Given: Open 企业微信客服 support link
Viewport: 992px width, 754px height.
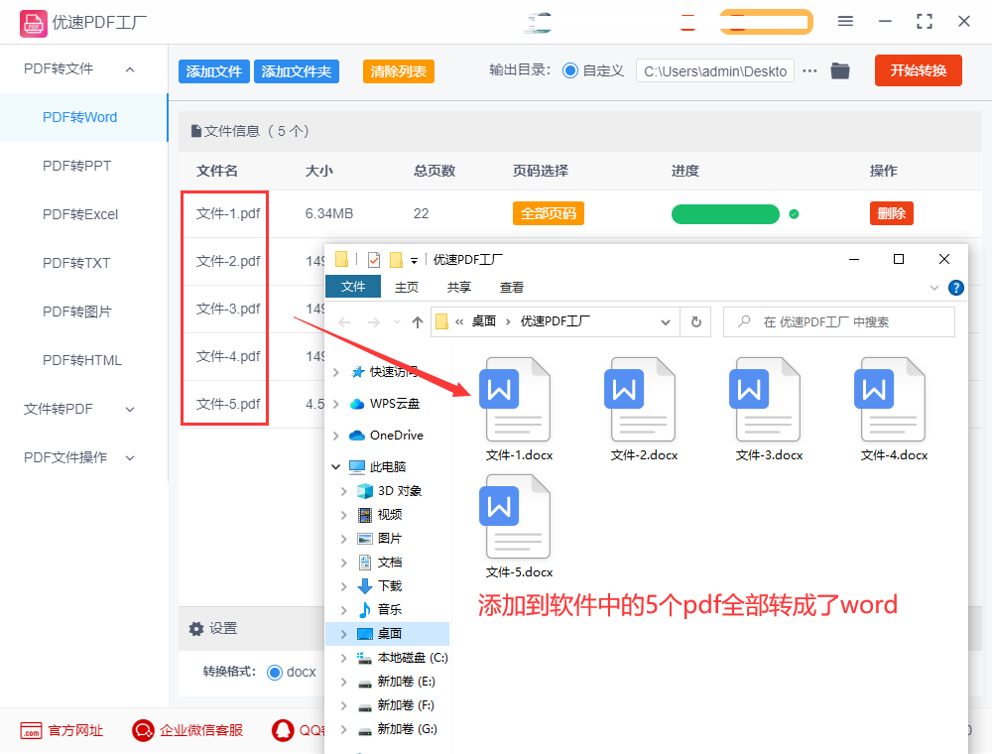Looking at the screenshot, I should 187,730.
